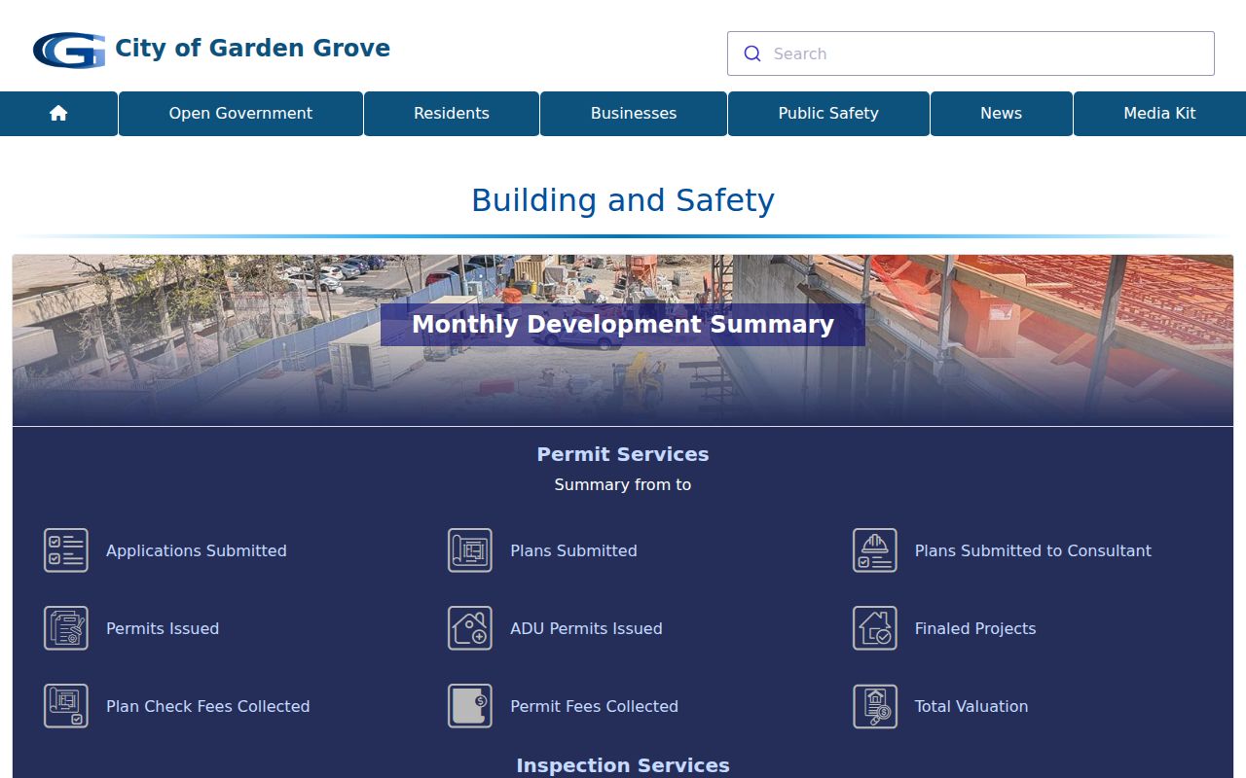Focus the Search input field
The image size is (1246, 778).
[x=971, y=53]
